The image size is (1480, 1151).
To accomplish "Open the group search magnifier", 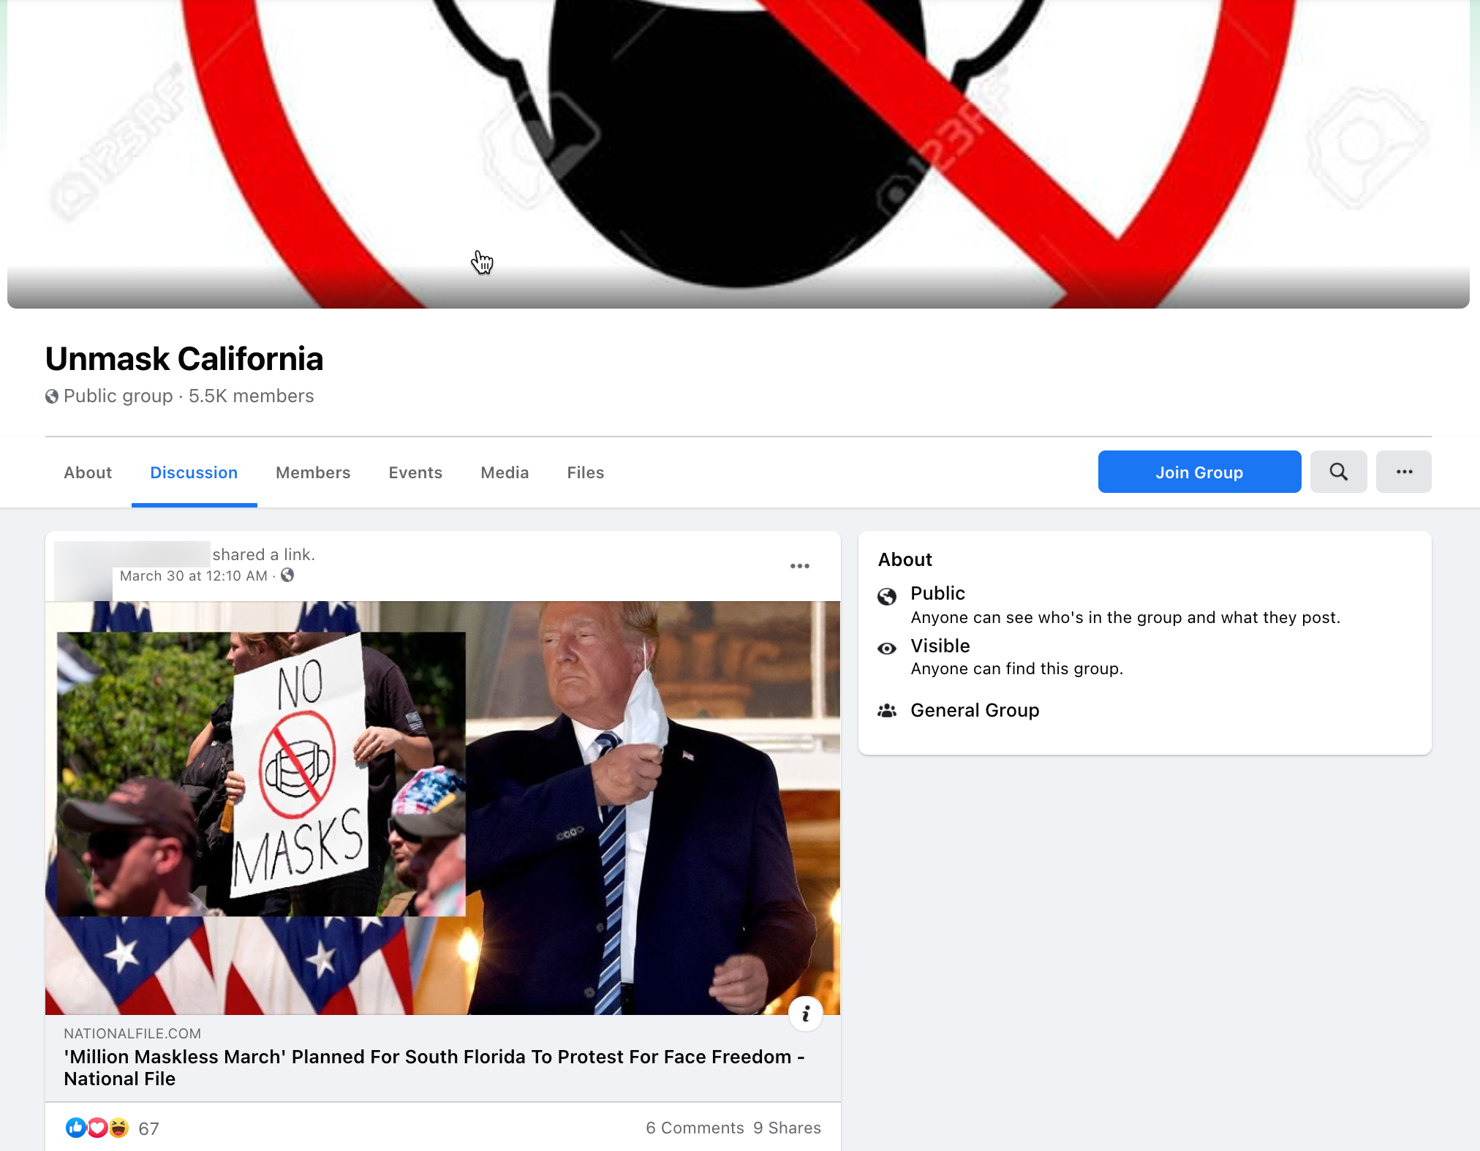I will (1338, 472).
